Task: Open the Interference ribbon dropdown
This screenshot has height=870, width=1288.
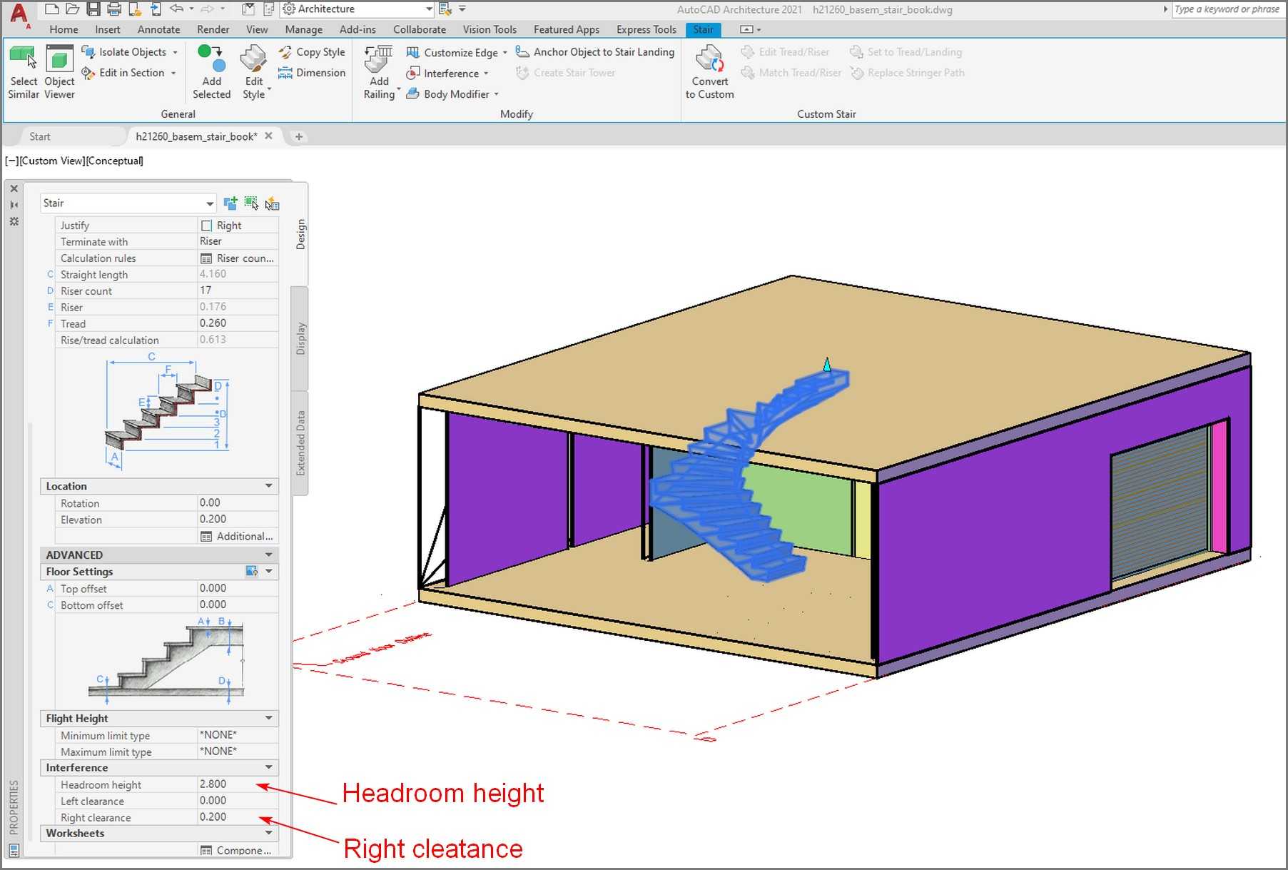Action: (486, 74)
